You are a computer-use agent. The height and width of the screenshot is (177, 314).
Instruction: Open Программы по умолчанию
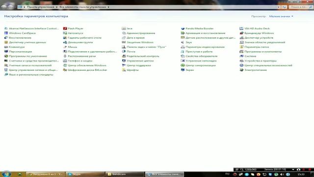[x=28, y=56]
